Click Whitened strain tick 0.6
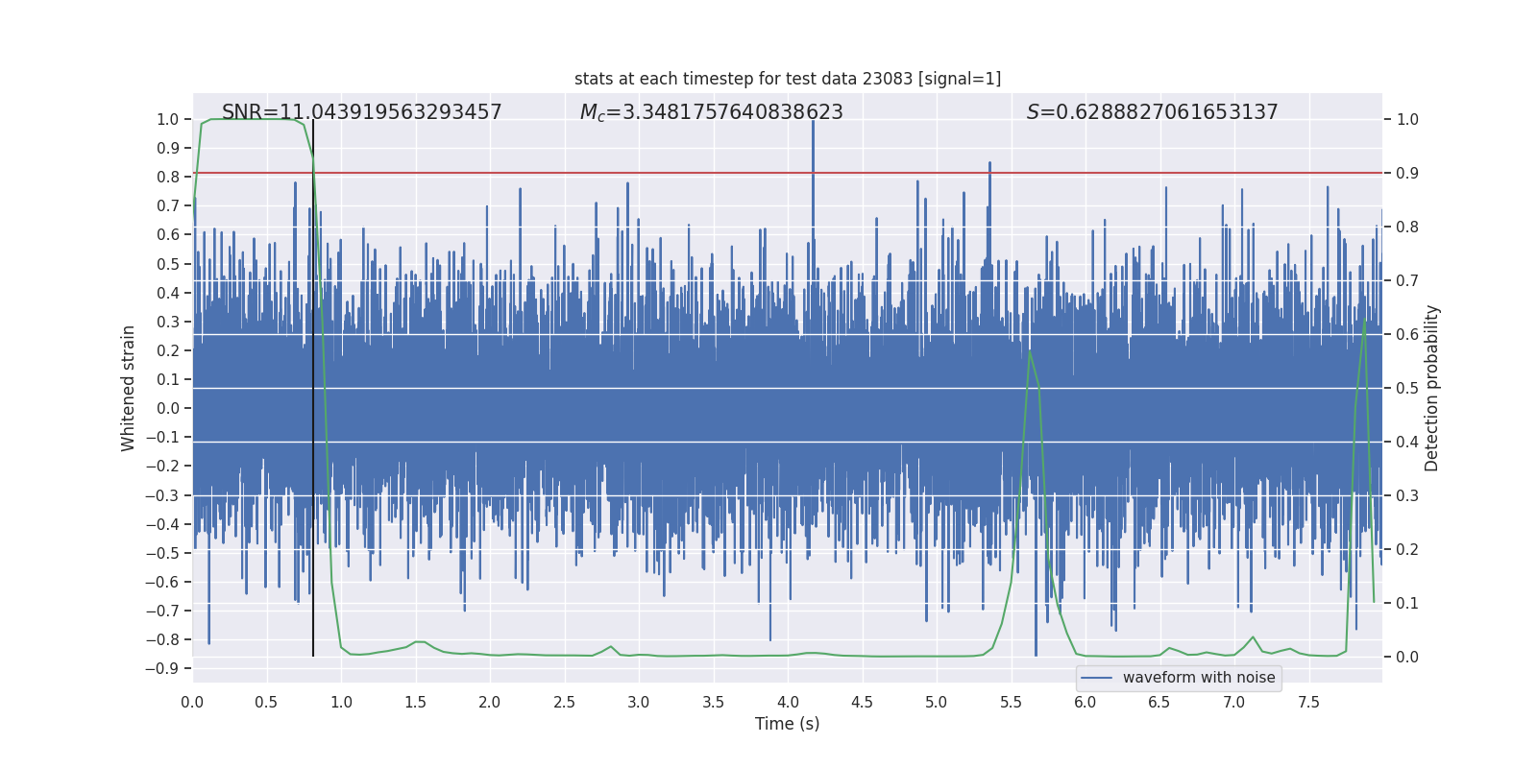This screenshot has height=768, width=1537. 168,234
